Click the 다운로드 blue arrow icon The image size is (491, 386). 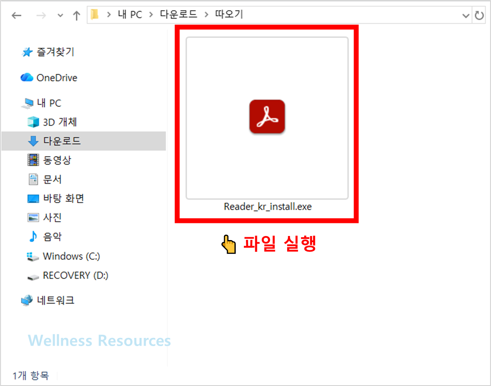33,141
